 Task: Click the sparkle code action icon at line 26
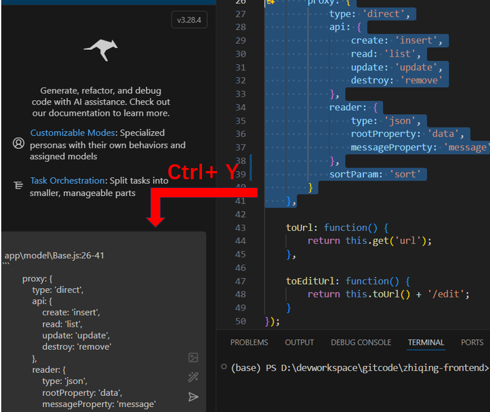click(x=271, y=2)
